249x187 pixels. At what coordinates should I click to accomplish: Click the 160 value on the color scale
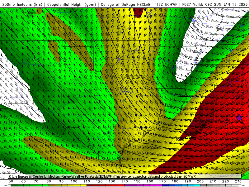pos(150,181)
